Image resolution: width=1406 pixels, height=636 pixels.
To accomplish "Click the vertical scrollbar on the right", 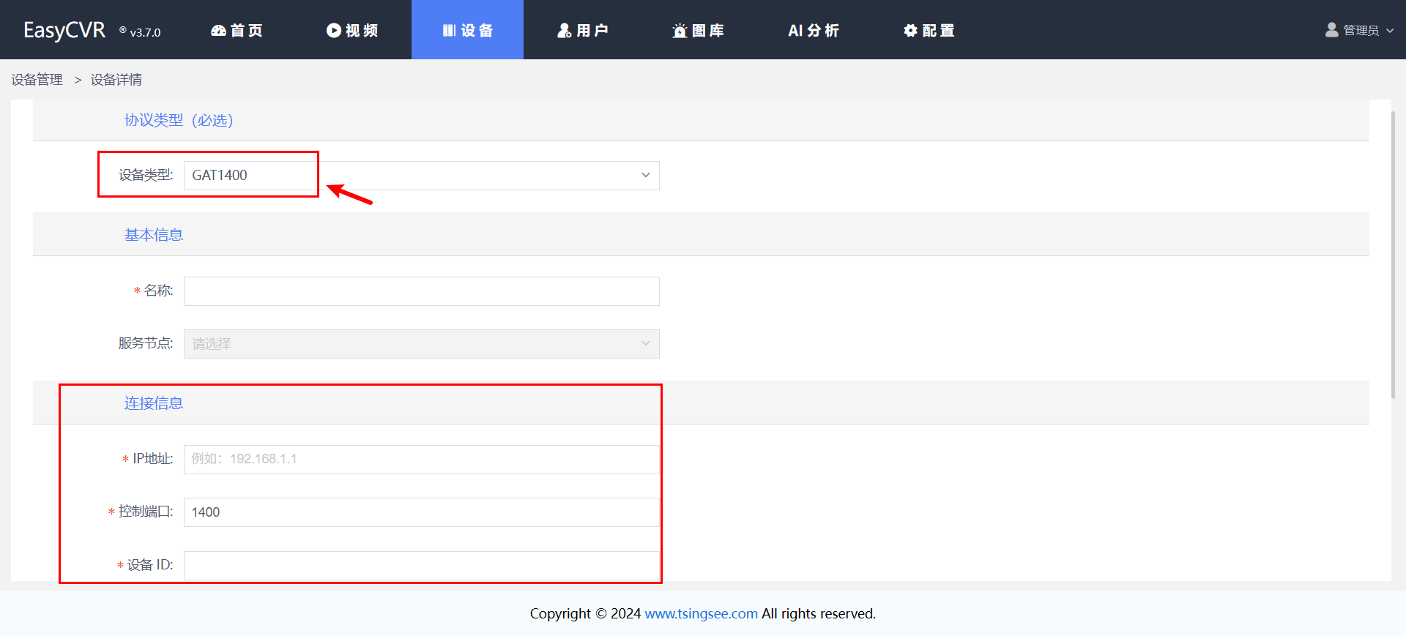I will 1393,255.
